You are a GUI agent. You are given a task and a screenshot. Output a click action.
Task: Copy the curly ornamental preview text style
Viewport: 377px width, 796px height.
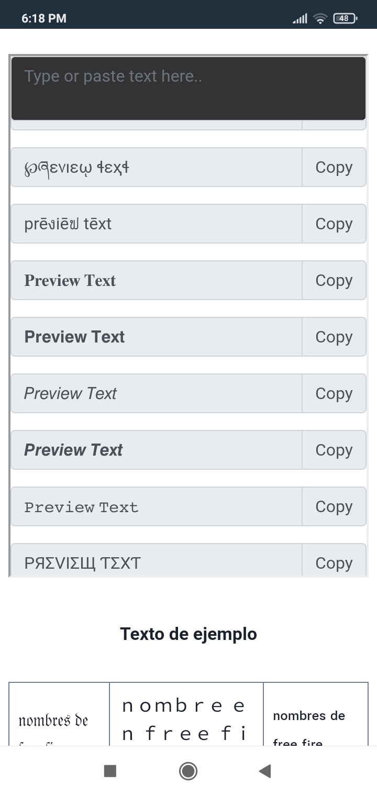pyautogui.click(x=334, y=167)
